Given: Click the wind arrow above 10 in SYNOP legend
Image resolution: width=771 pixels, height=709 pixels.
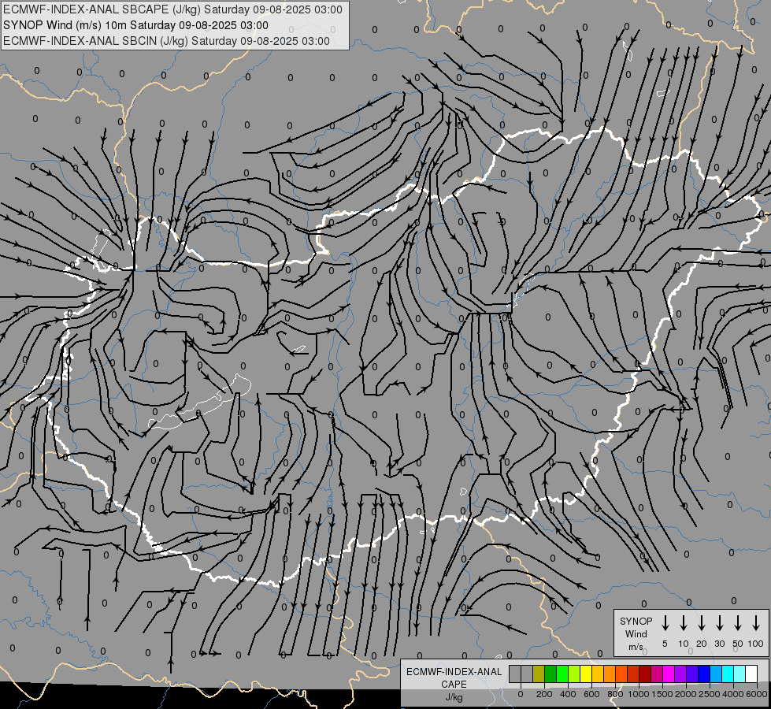Looking at the screenshot, I should [x=684, y=622].
